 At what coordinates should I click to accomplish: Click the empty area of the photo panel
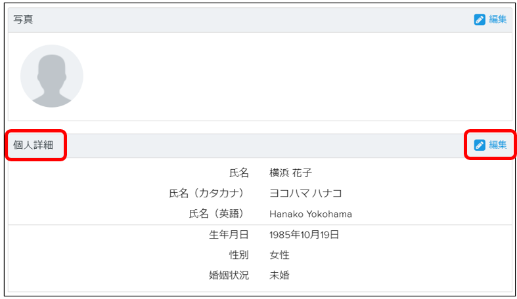click(297, 76)
